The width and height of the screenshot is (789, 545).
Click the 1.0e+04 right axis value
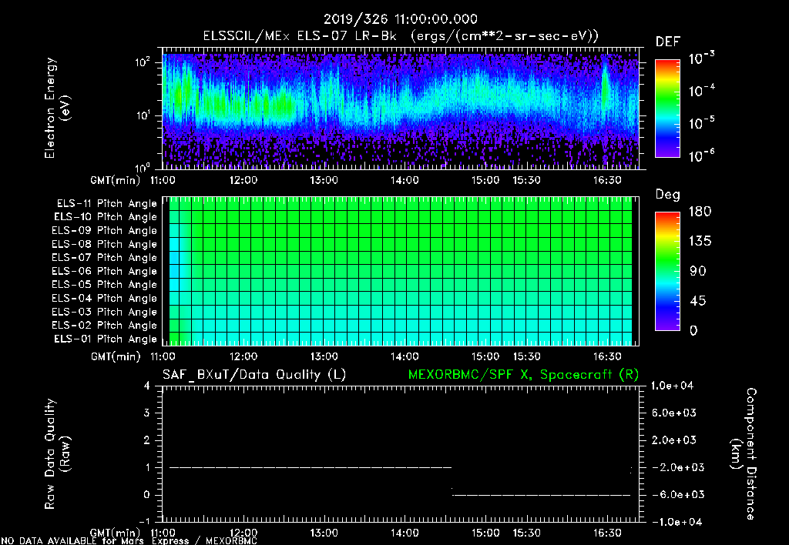click(x=672, y=386)
